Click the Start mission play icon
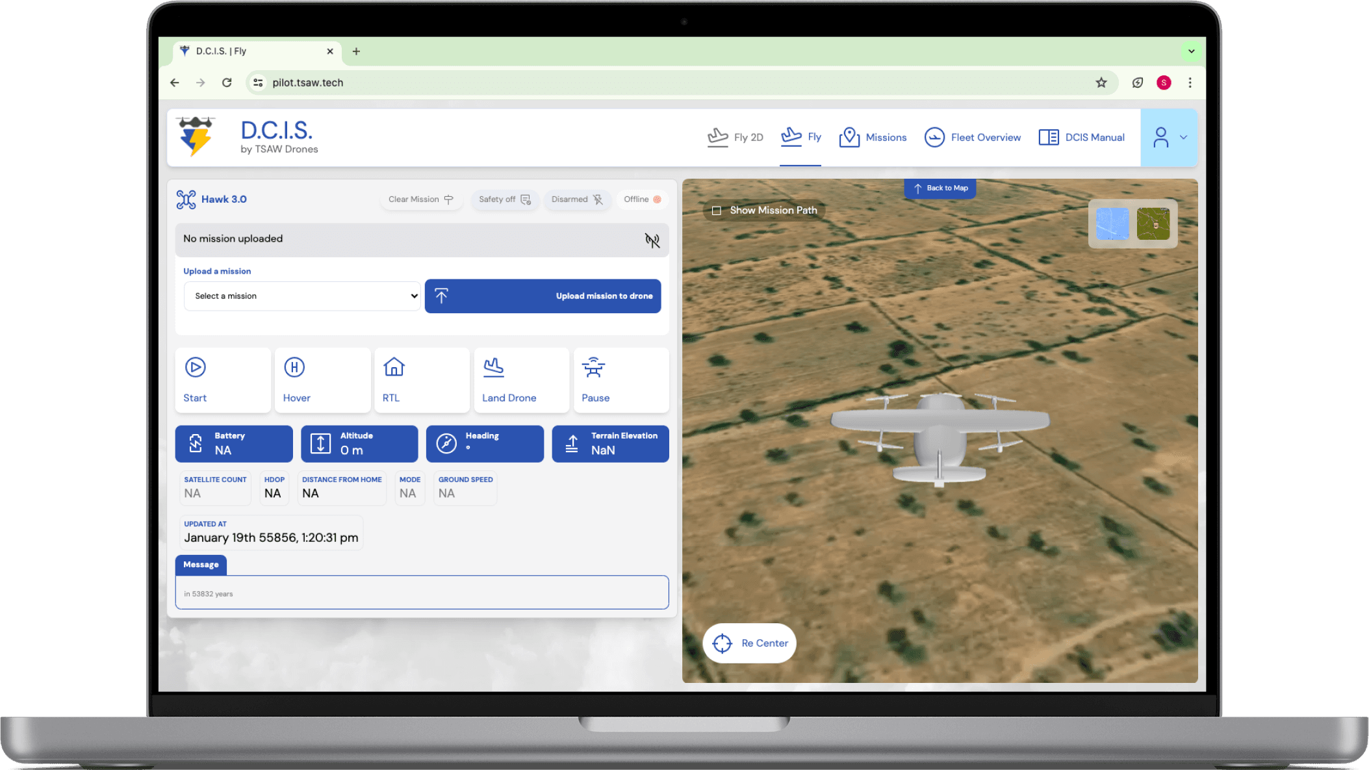Screen dimensions: 1369x770 pyautogui.click(x=195, y=367)
